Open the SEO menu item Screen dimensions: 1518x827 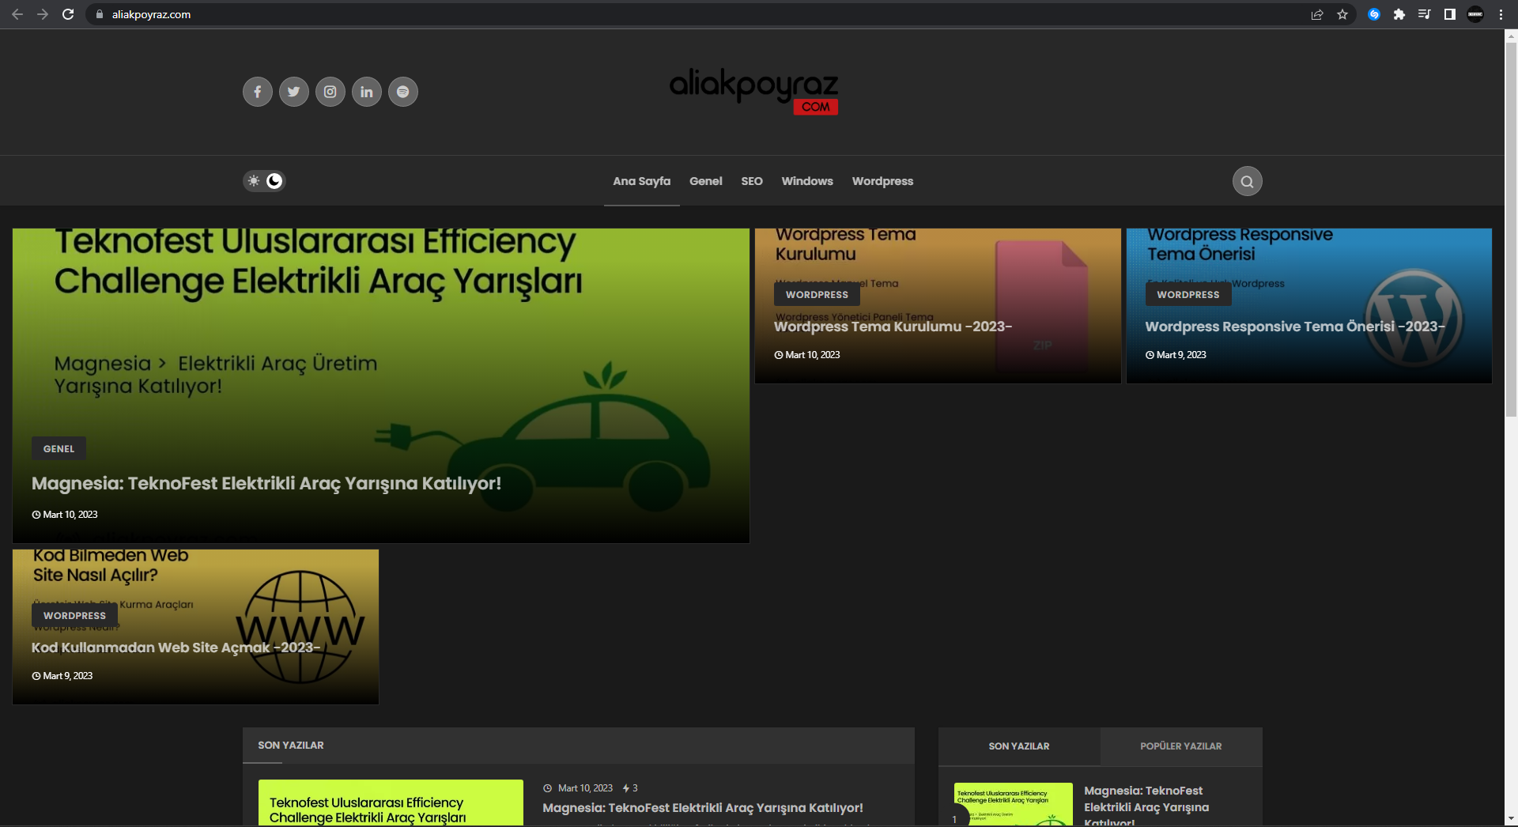pyautogui.click(x=752, y=181)
